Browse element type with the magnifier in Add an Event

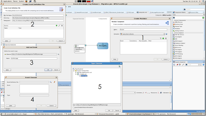pyautogui.click(x=58, y=54)
